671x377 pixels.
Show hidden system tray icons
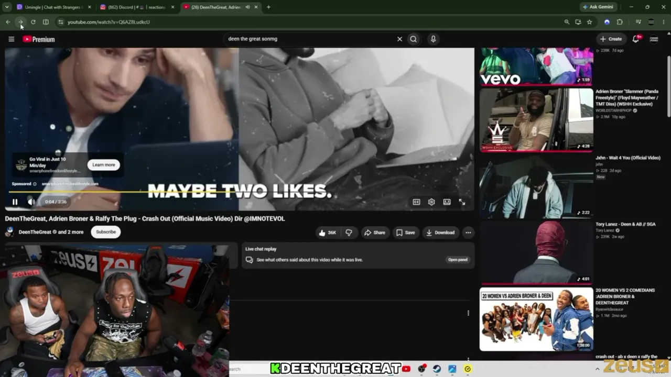[597, 369]
